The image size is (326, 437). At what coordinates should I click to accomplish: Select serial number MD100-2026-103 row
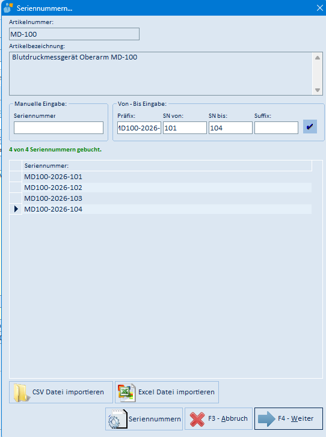coord(167,198)
